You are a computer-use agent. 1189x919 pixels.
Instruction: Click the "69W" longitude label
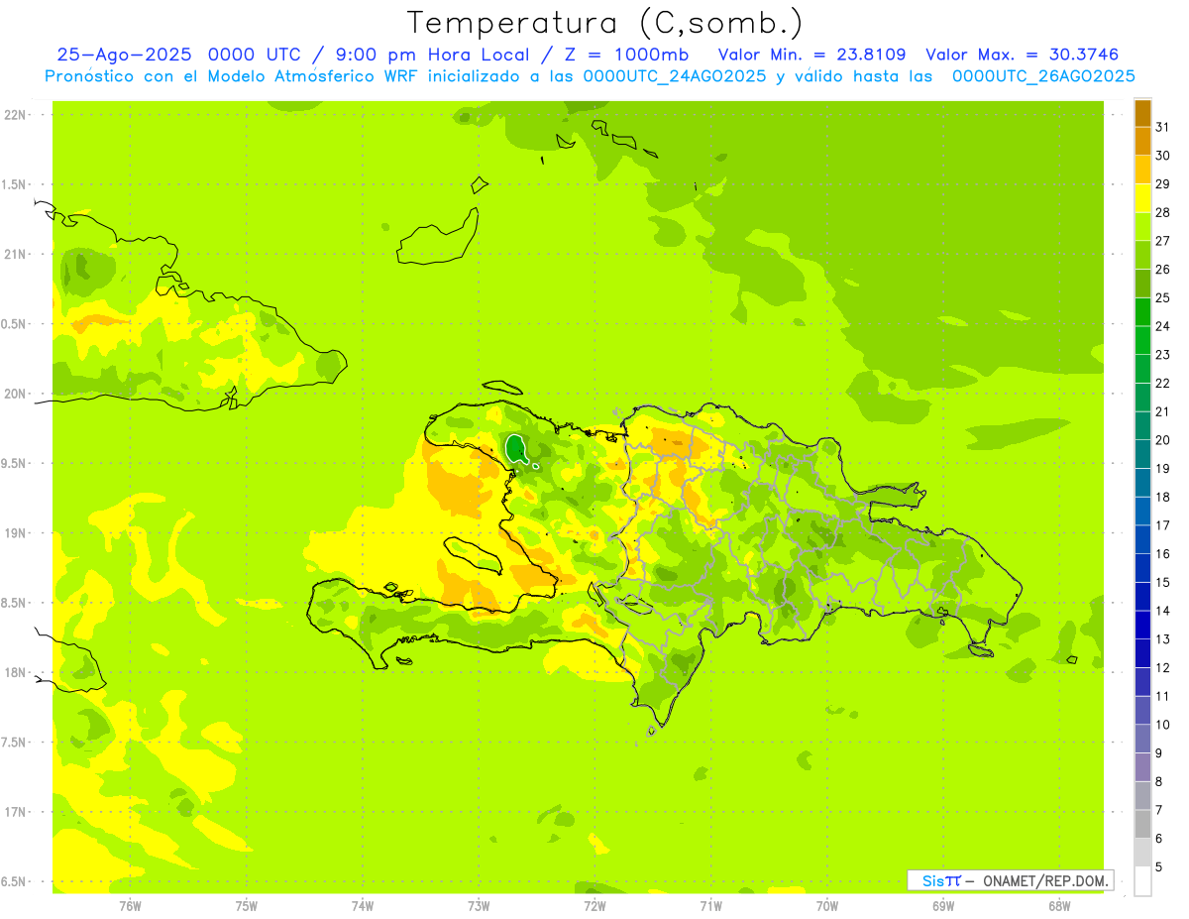pyautogui.click(x=943, y=906)
